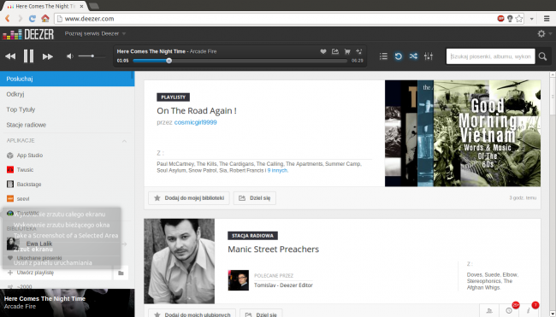Click the song progress bar handle
The image size is (556, 317).
(169, 61)
